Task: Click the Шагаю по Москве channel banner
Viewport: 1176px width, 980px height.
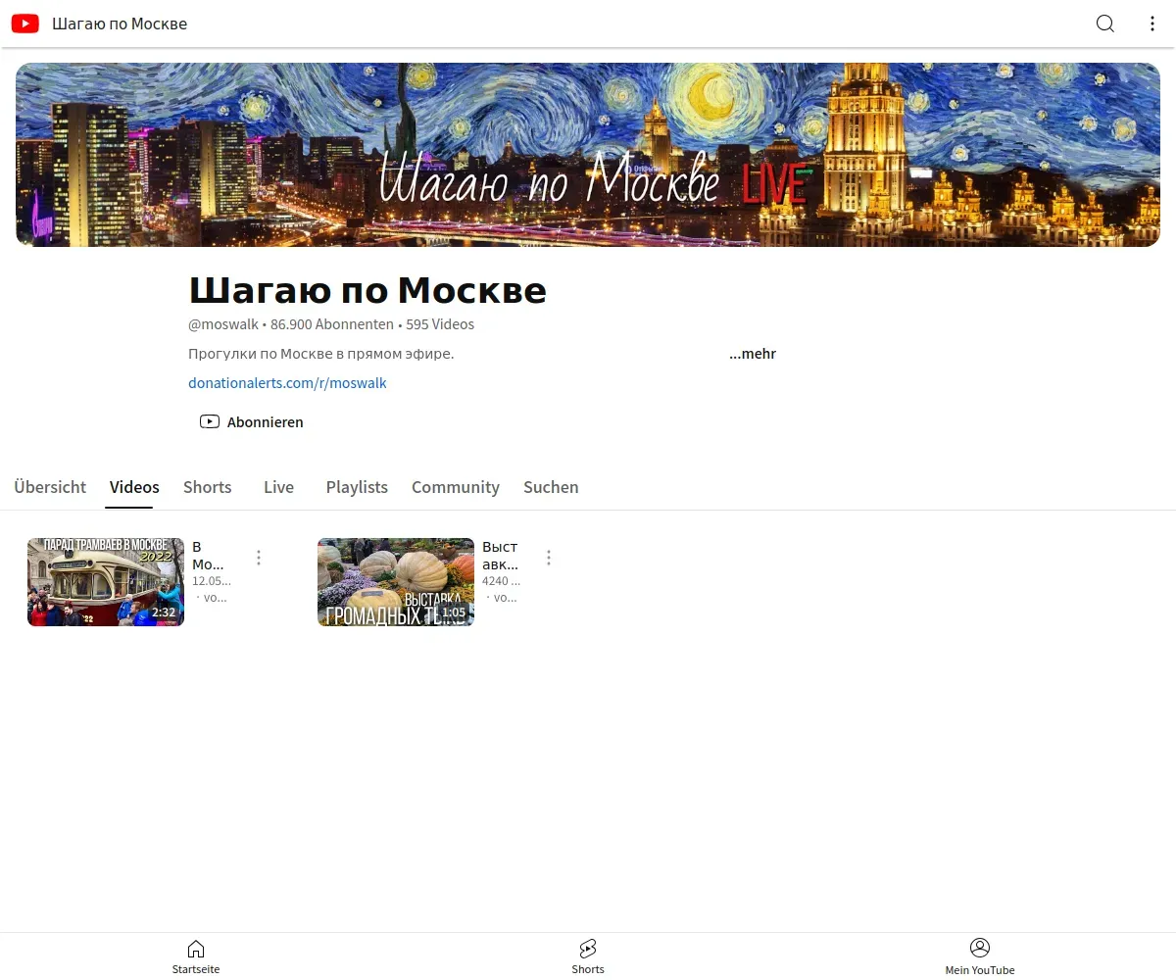Action: point(588,155)
